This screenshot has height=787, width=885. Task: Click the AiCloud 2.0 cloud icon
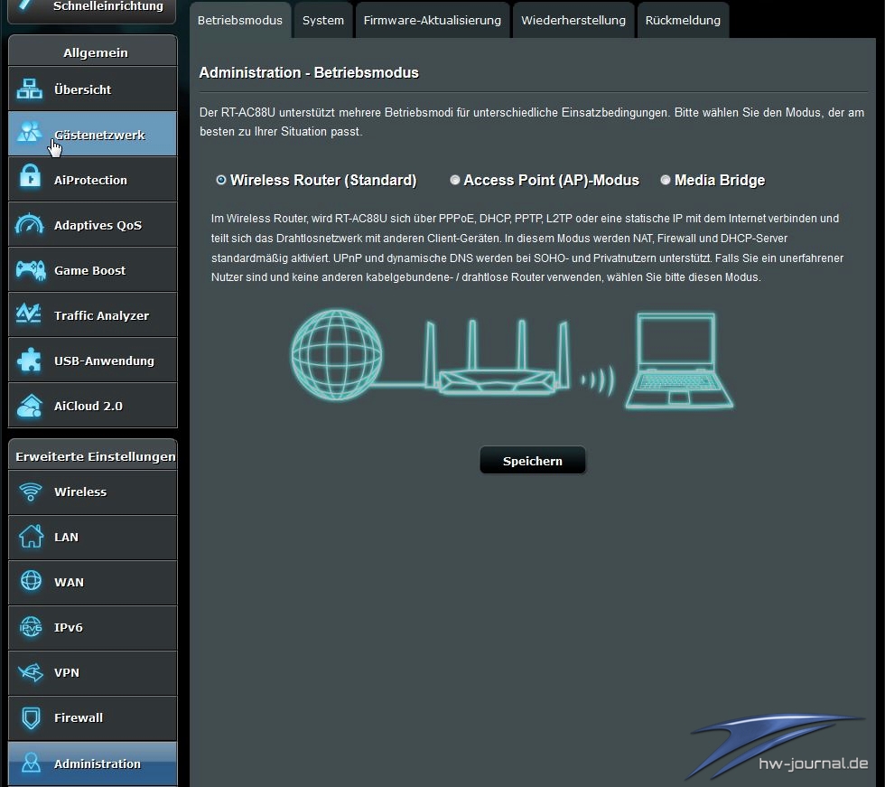point(29,406)
